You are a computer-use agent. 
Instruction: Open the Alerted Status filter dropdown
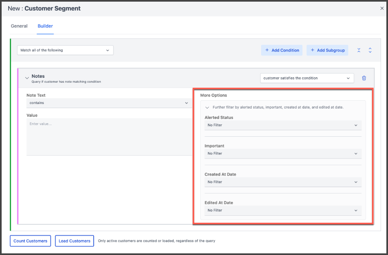[283, 125]
